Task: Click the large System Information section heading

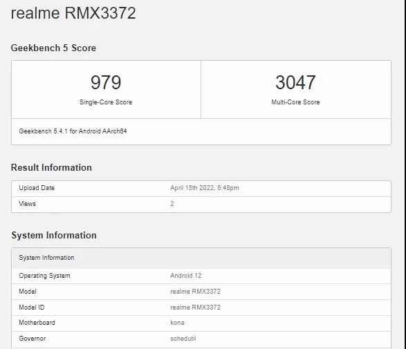Action: [54, 235]
